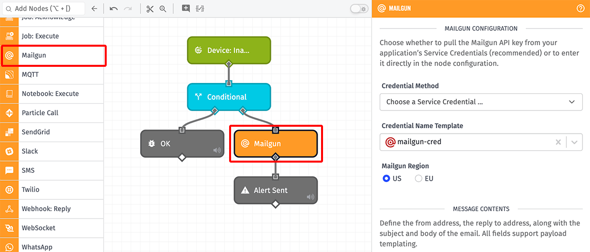Clear the mailgun-cred credential selection
590x252 pixels.
[558, 142]
